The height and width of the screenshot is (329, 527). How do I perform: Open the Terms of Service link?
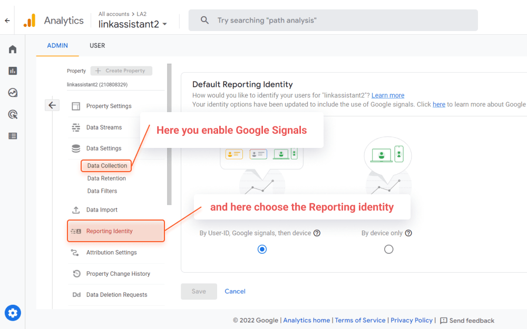click(x=360, y=320)
